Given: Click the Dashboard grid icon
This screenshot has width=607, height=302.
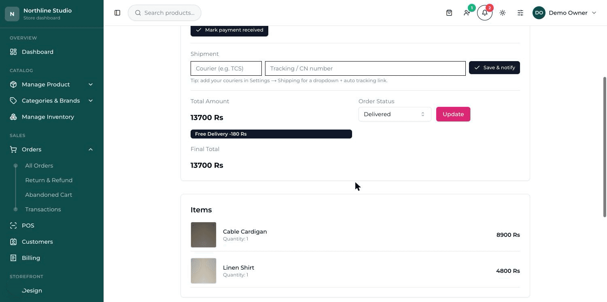Looking at the screenshot, I should [13, 52].
